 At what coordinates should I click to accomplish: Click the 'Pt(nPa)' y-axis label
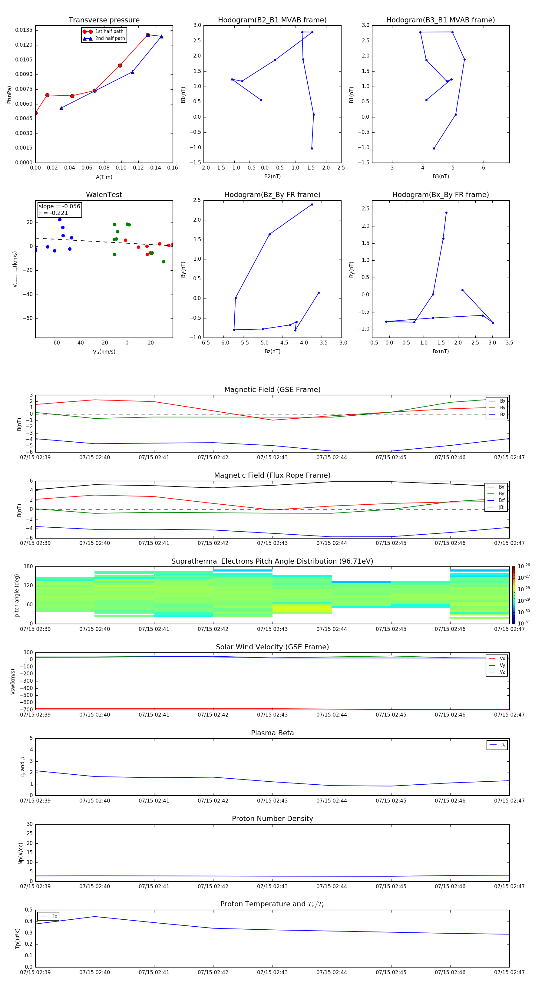tap(9, 94)
